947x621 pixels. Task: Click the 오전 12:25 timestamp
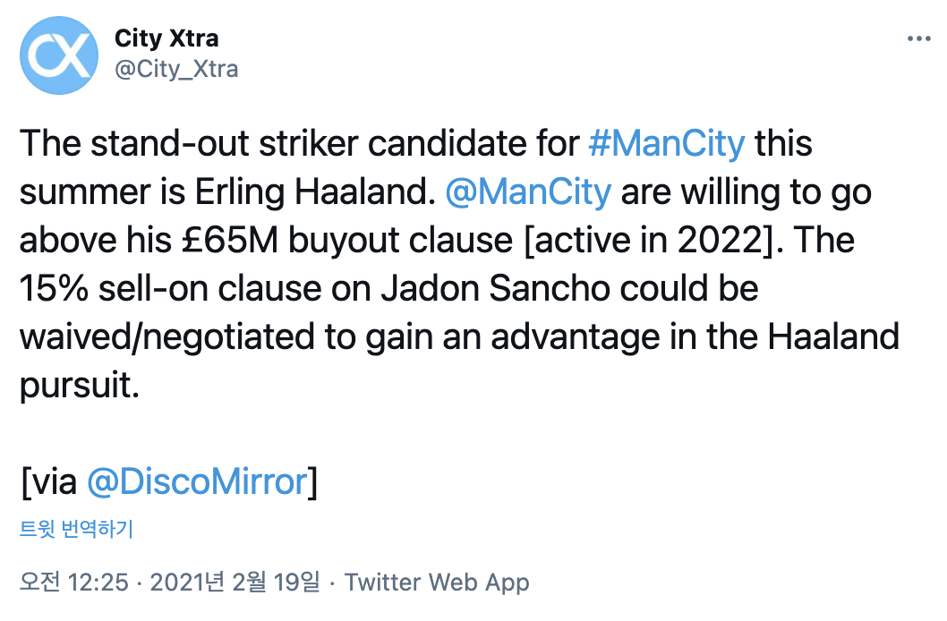point(74,583)
